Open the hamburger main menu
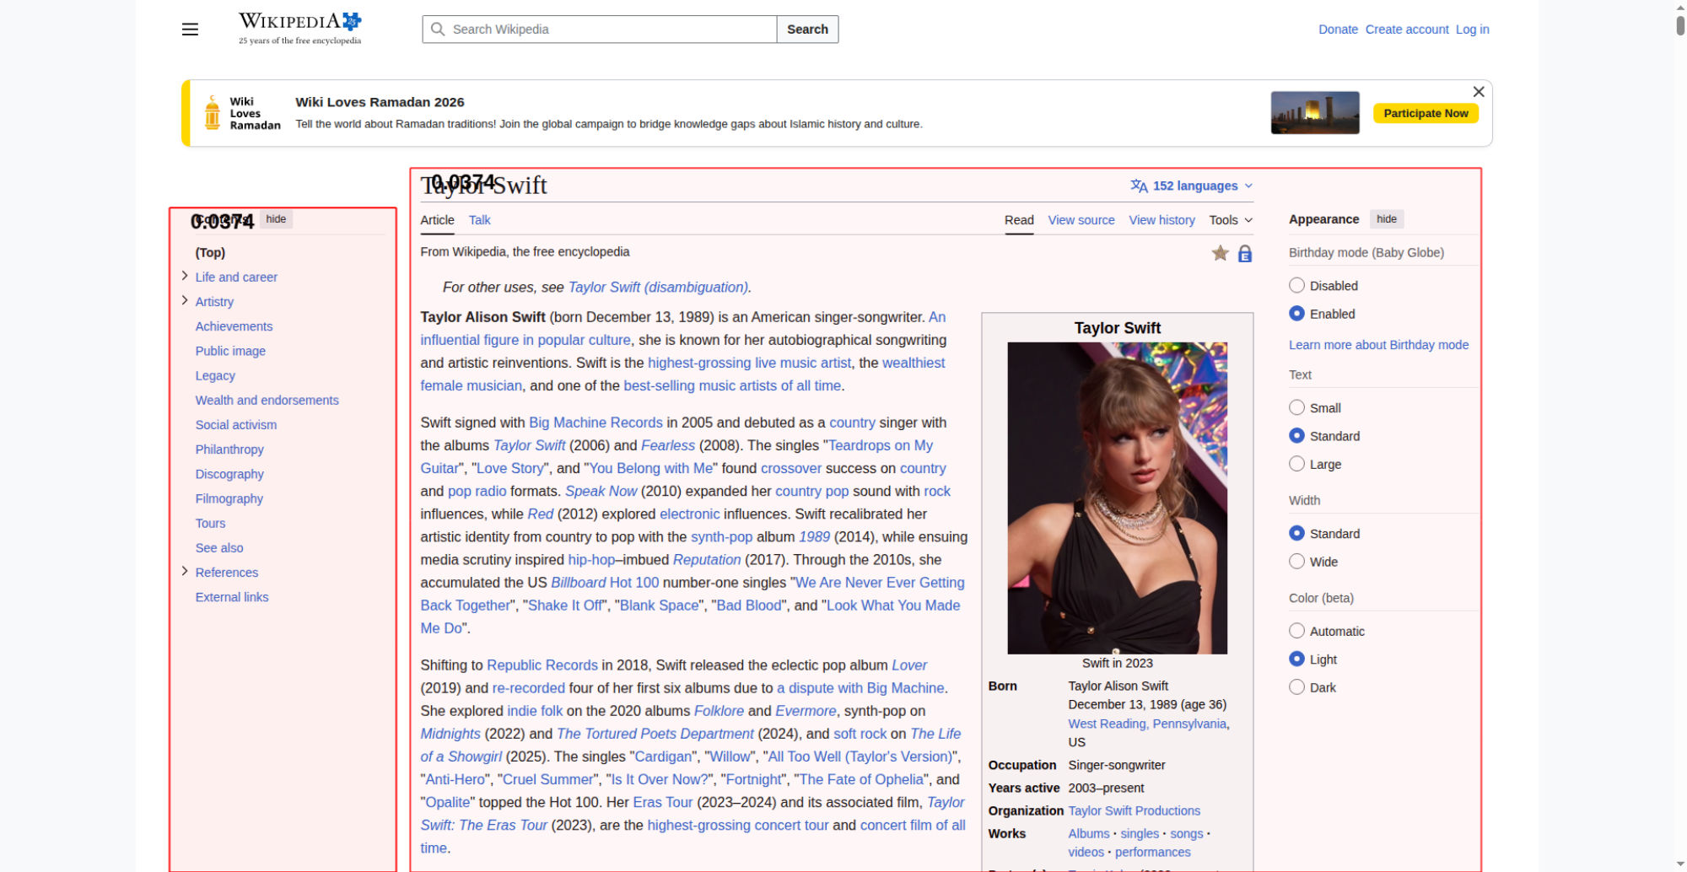1687x872 pixels. pos(190,30)
